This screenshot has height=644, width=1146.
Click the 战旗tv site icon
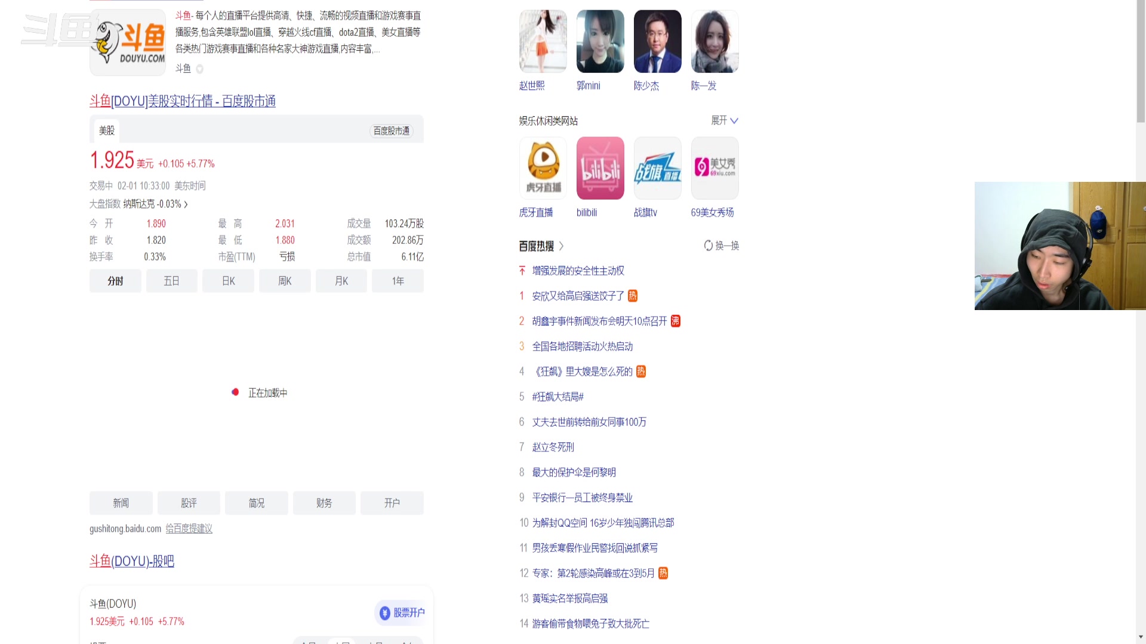pos(658,168)
